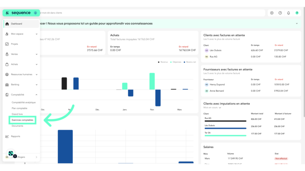Viewport: 305px width, 171px height.
Task: Click the sequence logo icon
Action: coord(7,13)
